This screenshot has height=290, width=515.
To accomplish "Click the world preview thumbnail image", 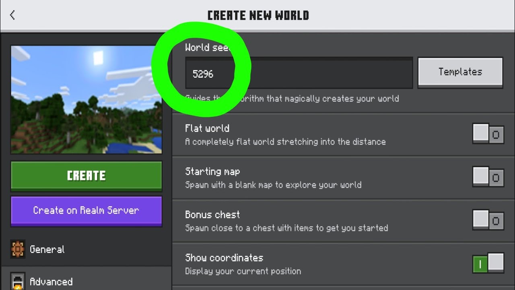I will click(86, 99).
